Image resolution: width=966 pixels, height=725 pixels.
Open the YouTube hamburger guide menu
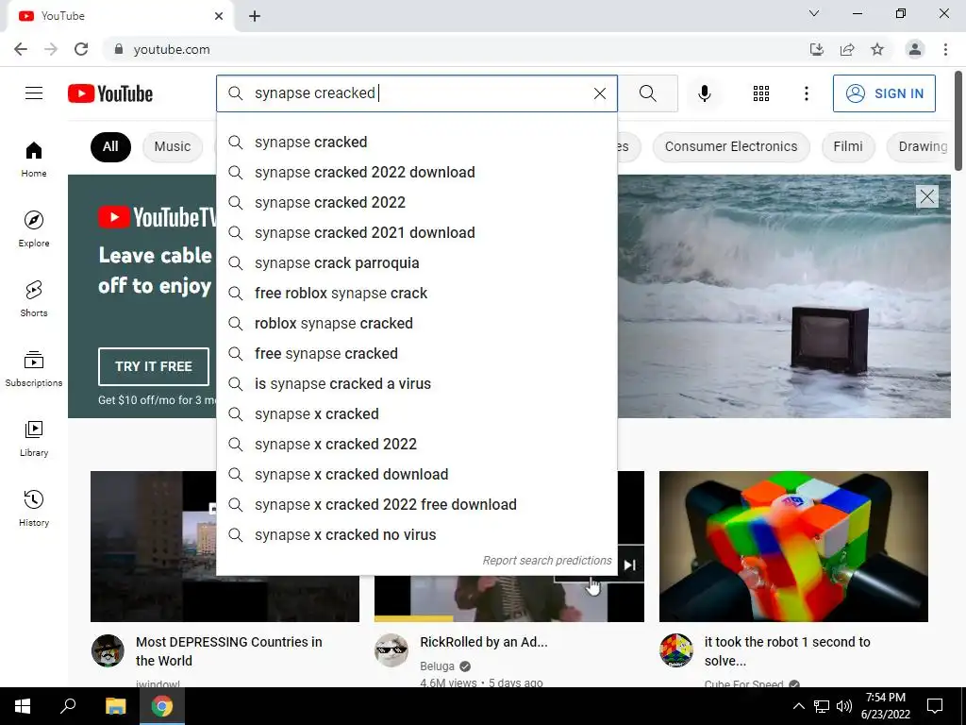click(34, 93)
